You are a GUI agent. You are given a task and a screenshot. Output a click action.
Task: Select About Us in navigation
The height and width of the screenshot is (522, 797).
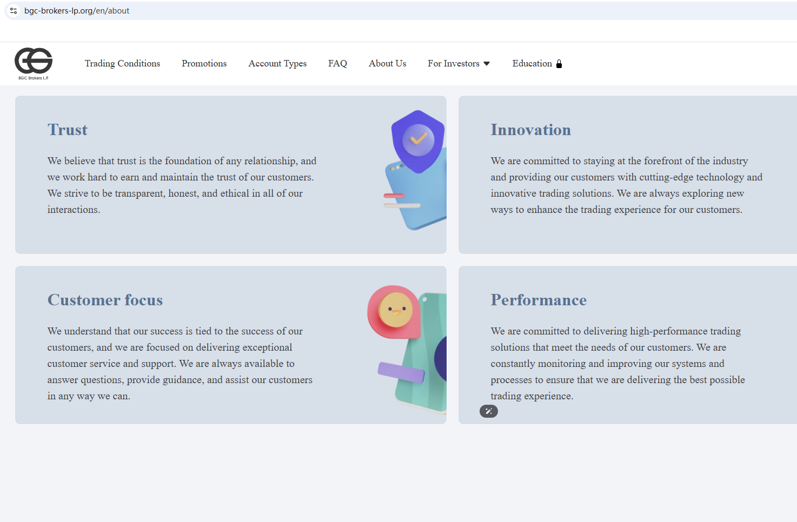tap(387, 64)
